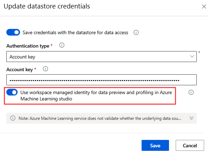Click the info icon in the note banner
This screenshot has width=208, height=154.
pyautogui.click(x=13, y=118)
